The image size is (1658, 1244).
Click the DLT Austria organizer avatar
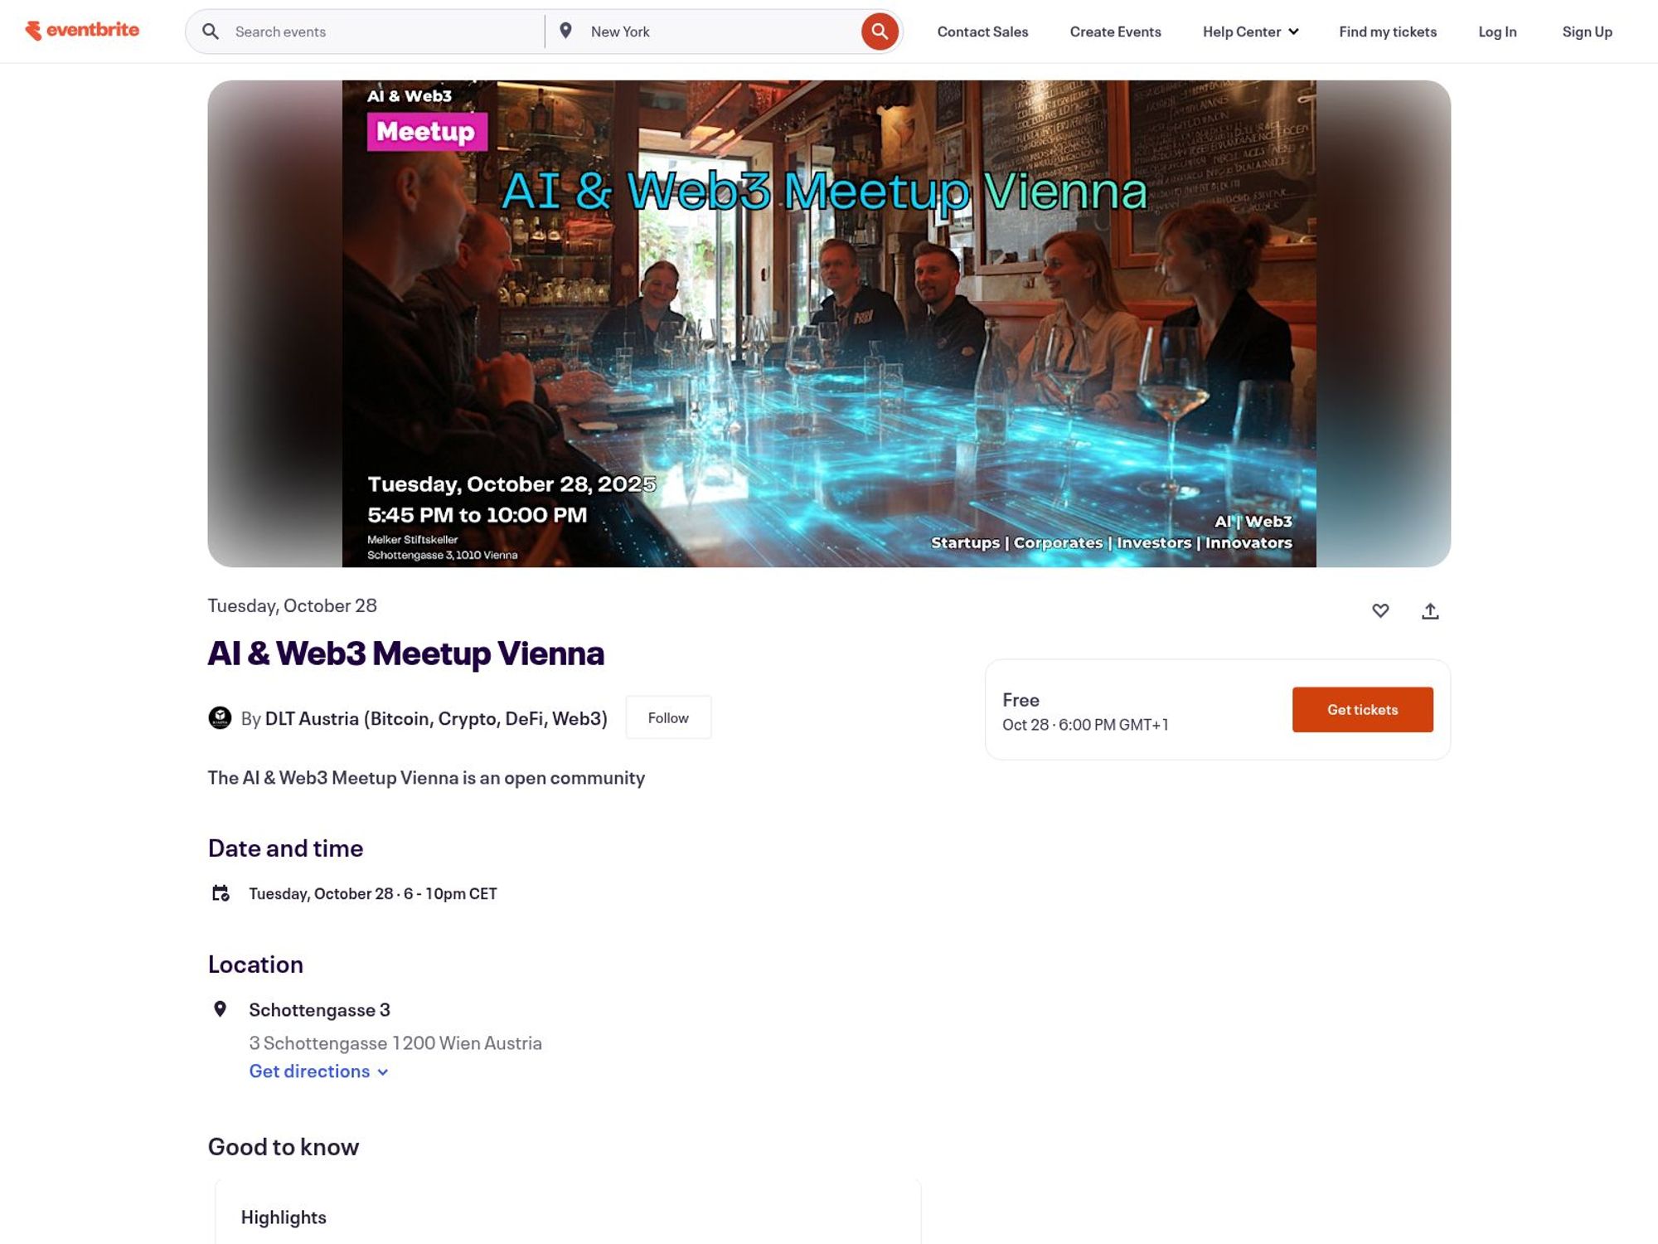coord(220,717)
